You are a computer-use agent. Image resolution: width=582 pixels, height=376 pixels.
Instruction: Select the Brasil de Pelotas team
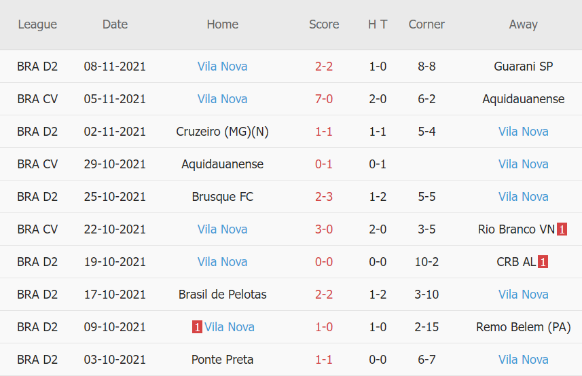[222, 295]
